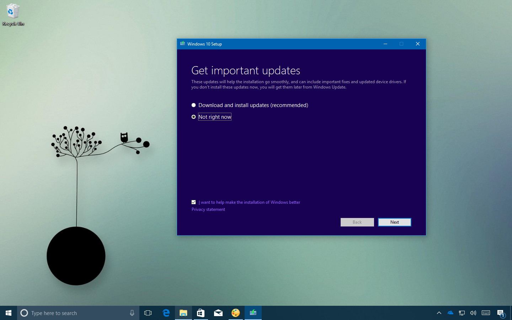Show hidden system tray icons
The image size is (512, 320).
pos(439,313)
